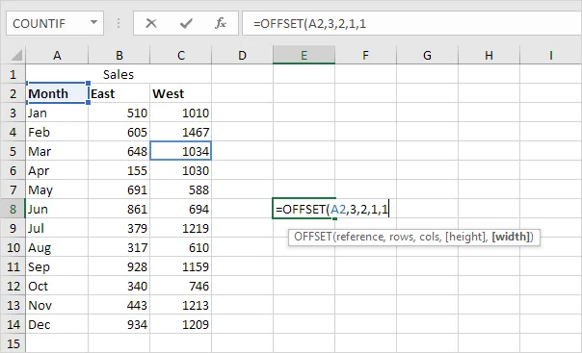Screen dimensions: 582x353
Task: Select column E header
Action: 304,55
